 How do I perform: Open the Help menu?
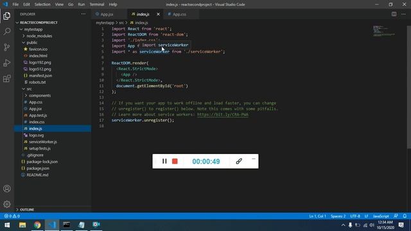[113, 4]
